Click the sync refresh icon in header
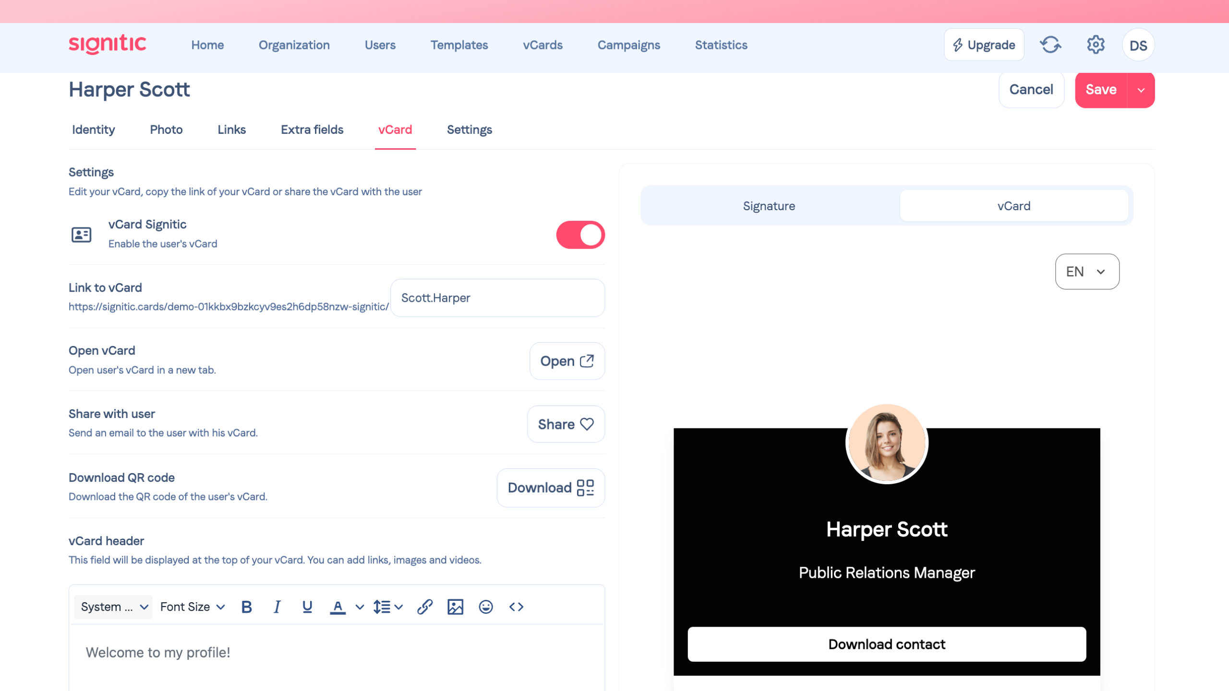Image resolution: width=1229 pixels, height=691 pixels. click(x=1050, y=45)
